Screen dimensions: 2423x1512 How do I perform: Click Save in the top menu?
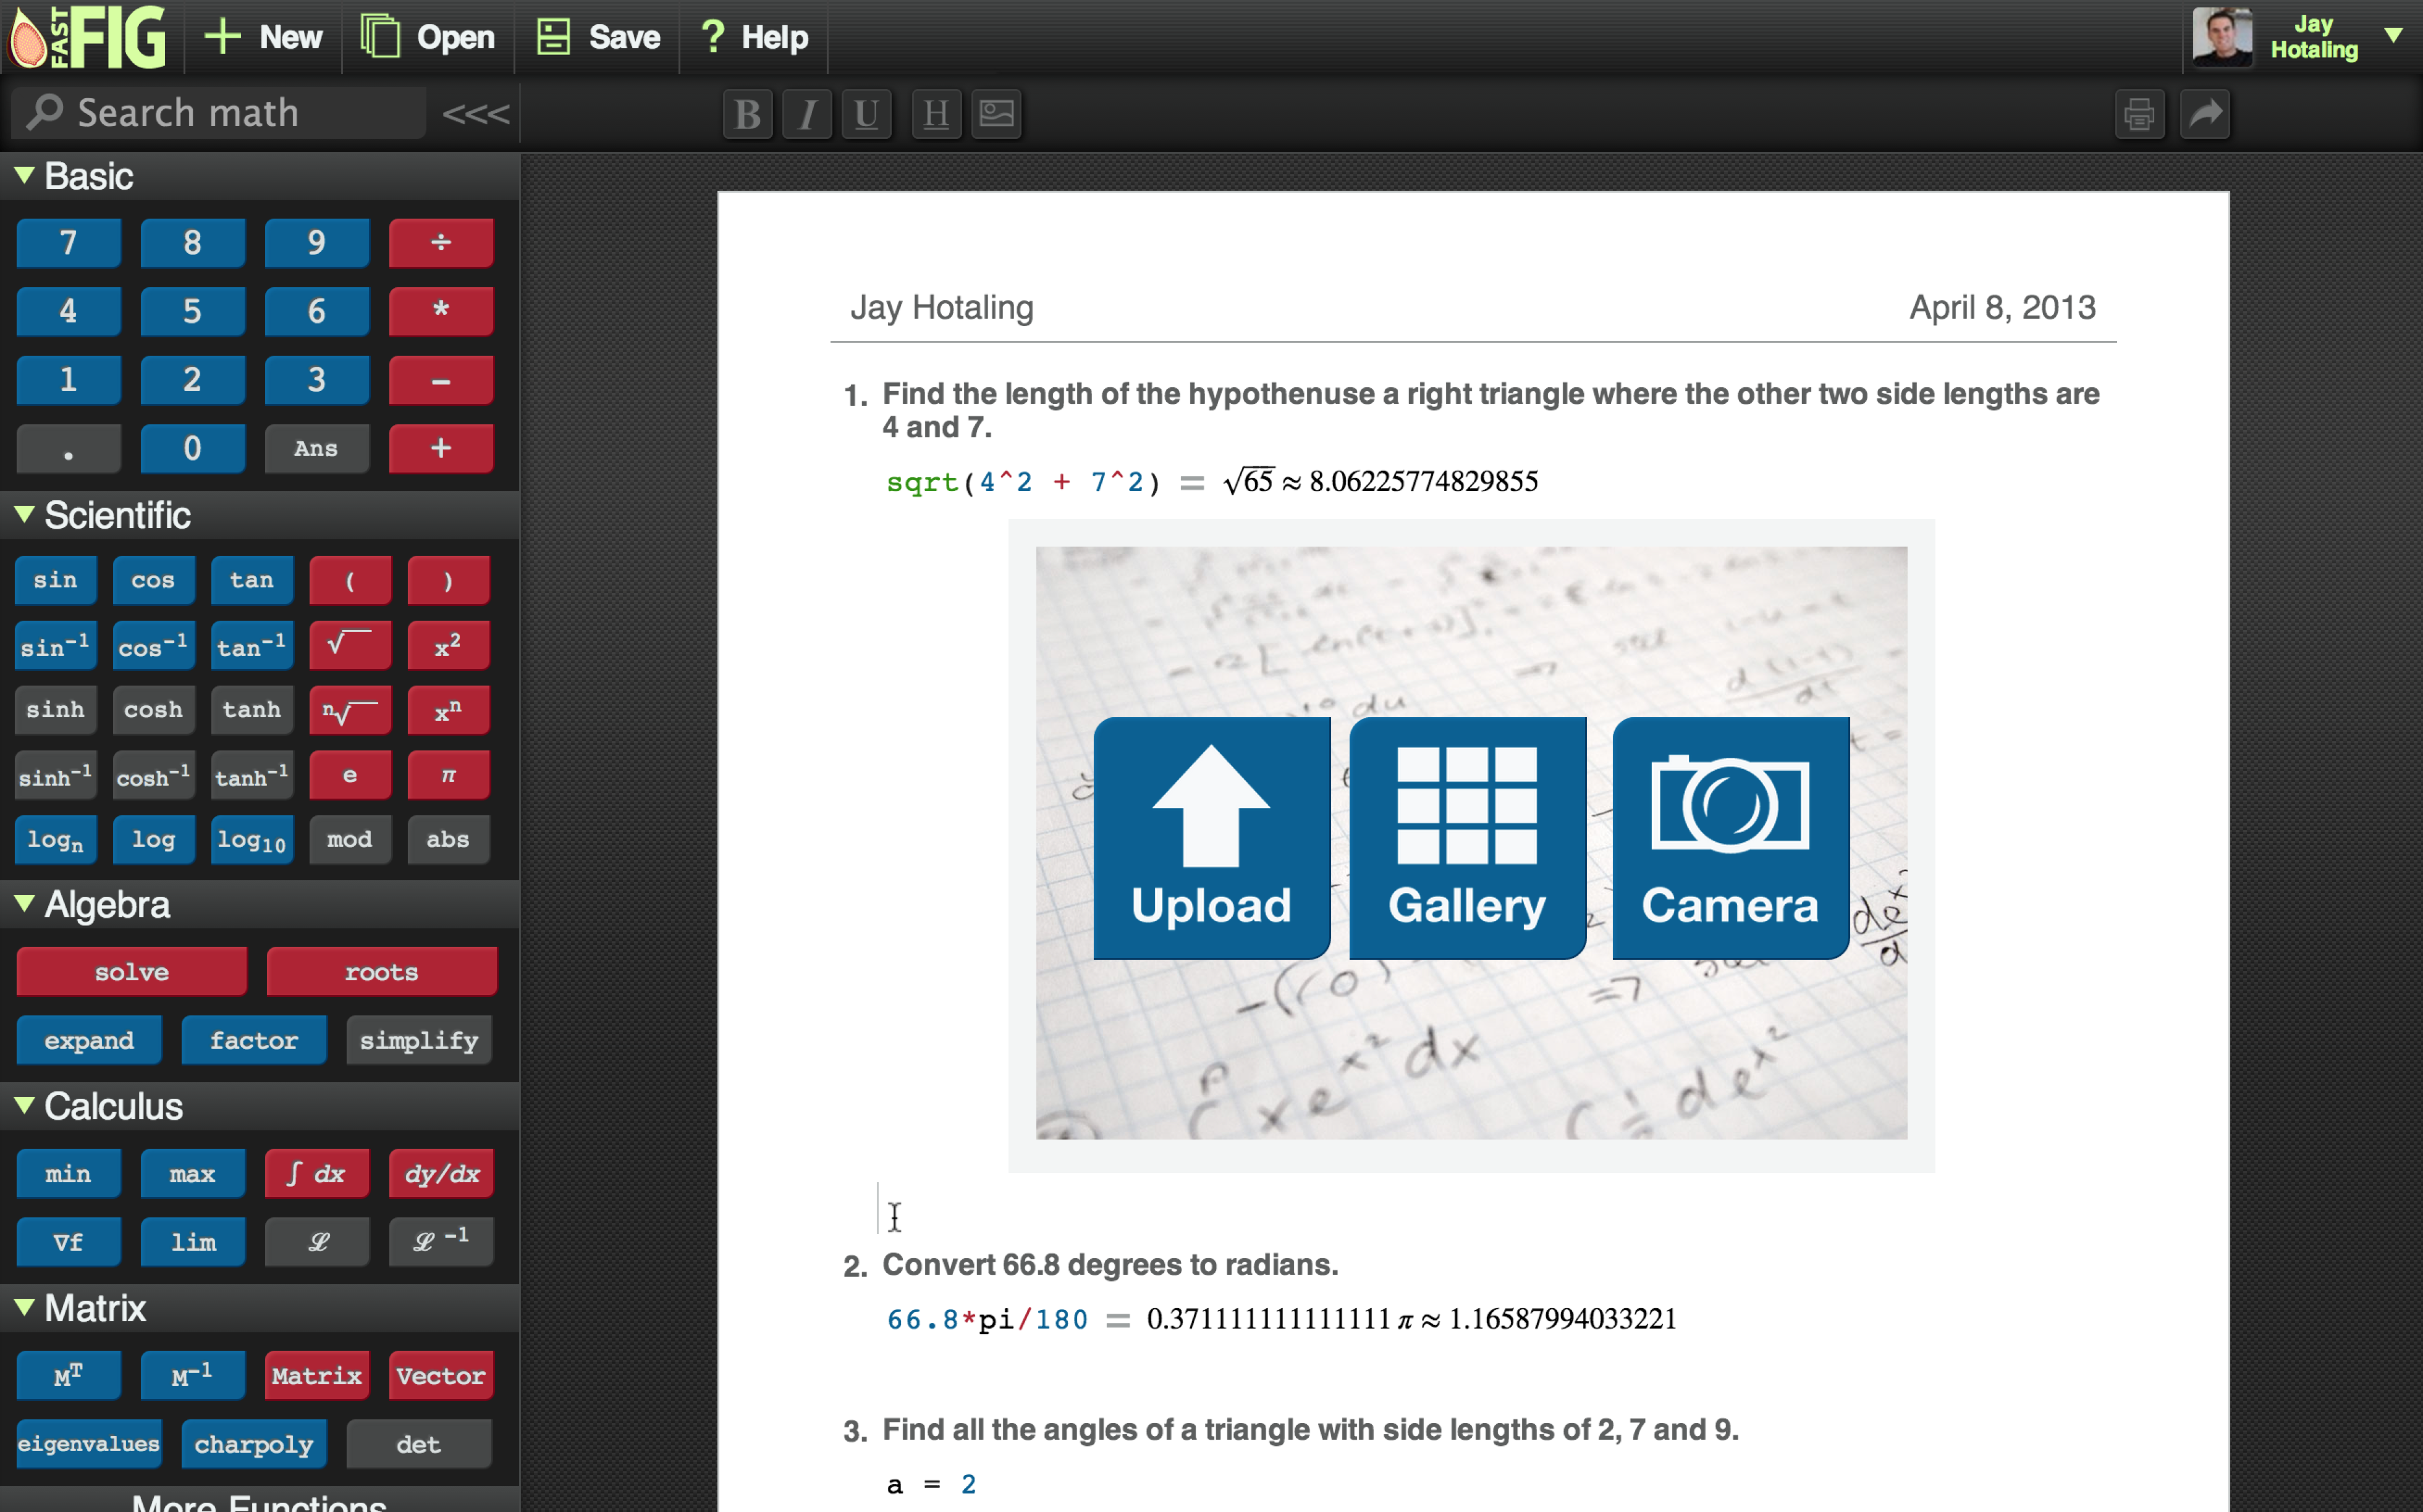pyautogui.click(x=598, y=37)
